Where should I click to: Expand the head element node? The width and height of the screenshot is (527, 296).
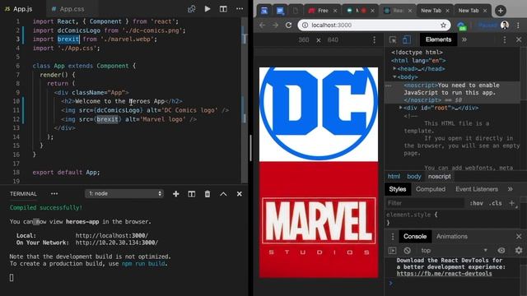point(394,68)
